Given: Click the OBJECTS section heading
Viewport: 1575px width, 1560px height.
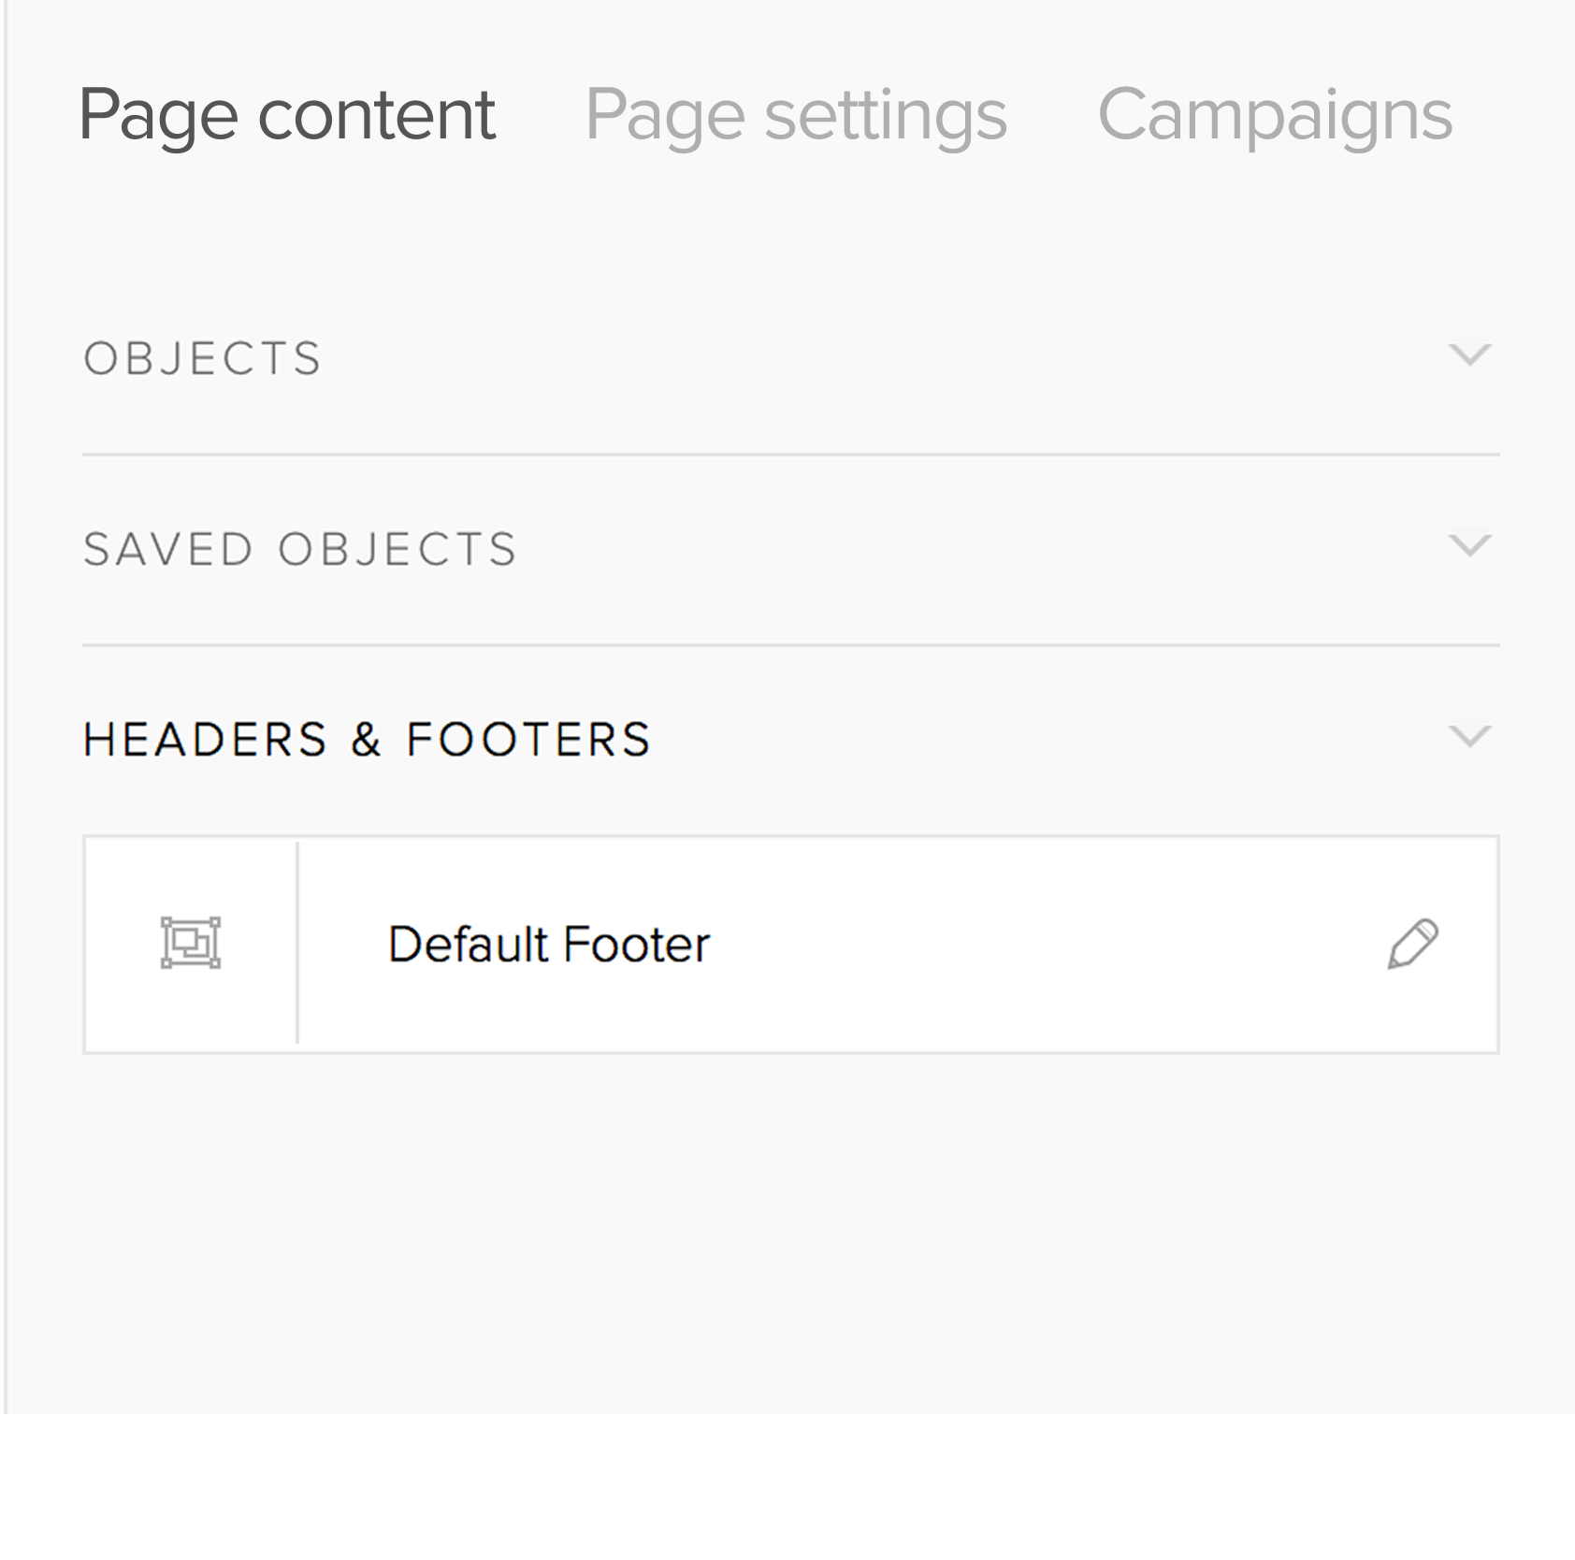Looking at the screenshot, I should pos(203,359).
